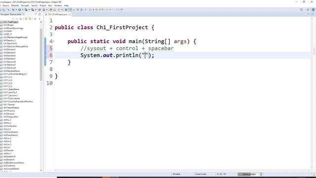Click the New Java Package toolbar icon

coord(39,10)
